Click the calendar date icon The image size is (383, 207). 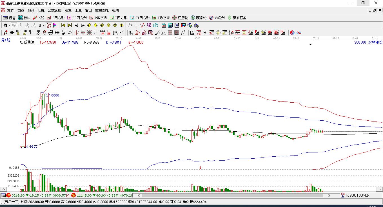164,25
